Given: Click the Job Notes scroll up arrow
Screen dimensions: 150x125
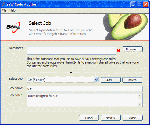Looking at the screenshot, I should (140, 96).
